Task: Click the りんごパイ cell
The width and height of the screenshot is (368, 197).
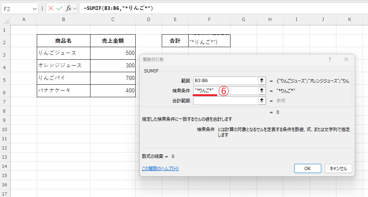Action: tap(64, 78)
